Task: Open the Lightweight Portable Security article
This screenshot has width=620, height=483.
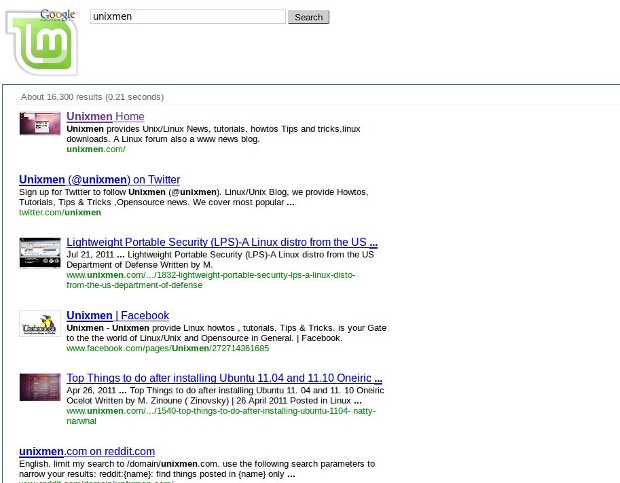Action: click(x=222, y=243)
